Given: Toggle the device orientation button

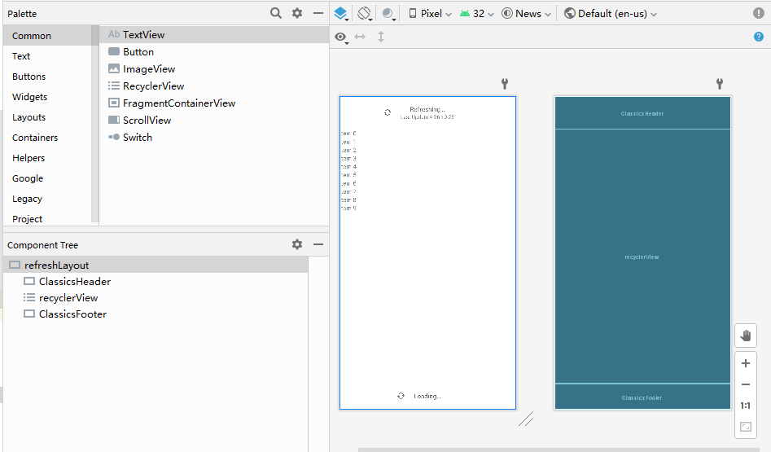Looking at the screenshot, I should [365, 13].
